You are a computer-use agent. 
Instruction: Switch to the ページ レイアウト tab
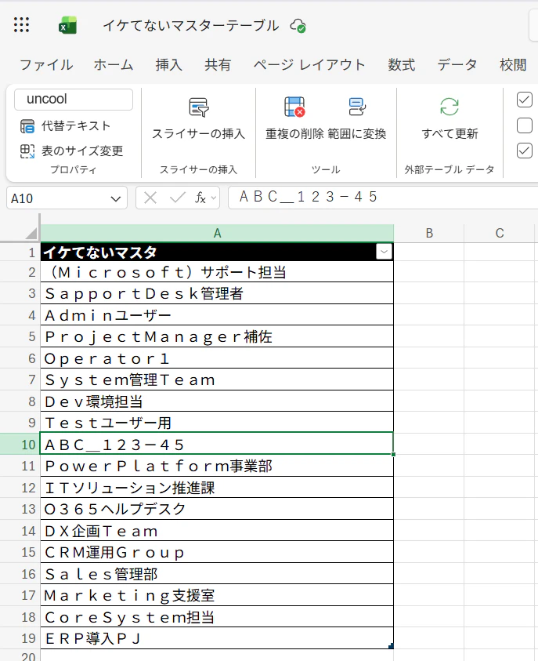click(309, 65)
